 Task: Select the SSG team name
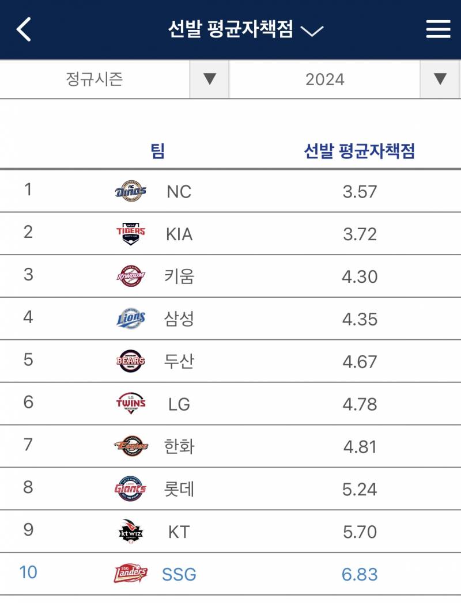coord(179,574)
